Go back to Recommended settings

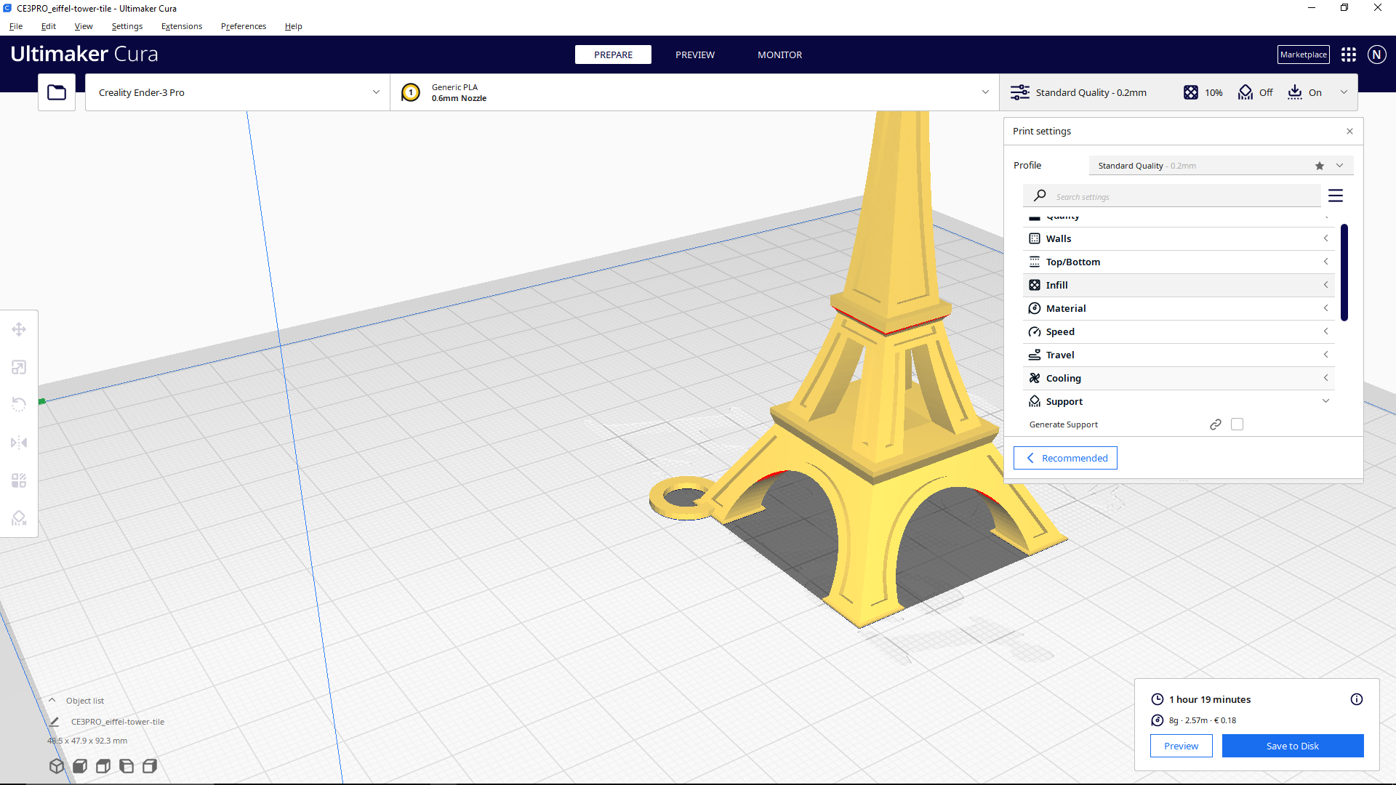1065,458
